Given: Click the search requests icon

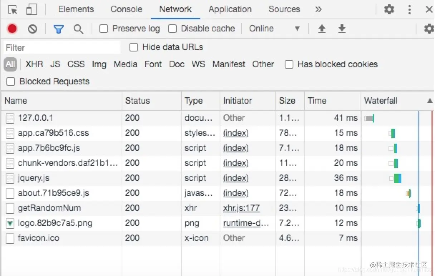Looking at the screenshot, I should (x=78, y=29).
